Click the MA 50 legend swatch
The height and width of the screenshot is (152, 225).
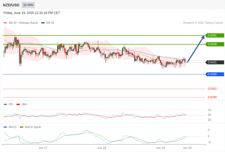pos(43,23)
